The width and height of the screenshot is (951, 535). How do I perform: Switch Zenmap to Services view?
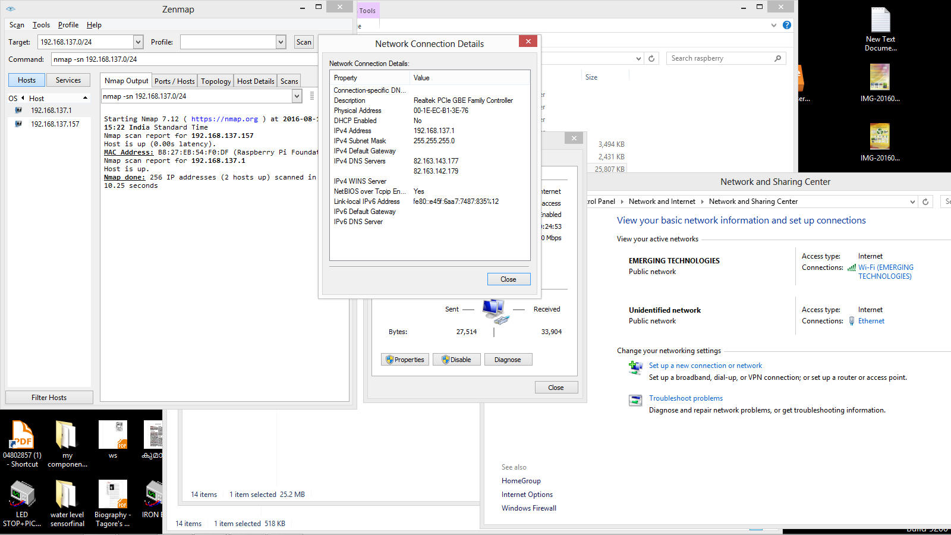(68, 80)
